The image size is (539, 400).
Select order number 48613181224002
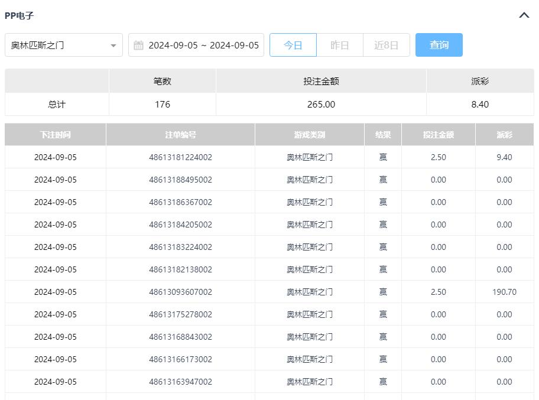pos(180,157)
